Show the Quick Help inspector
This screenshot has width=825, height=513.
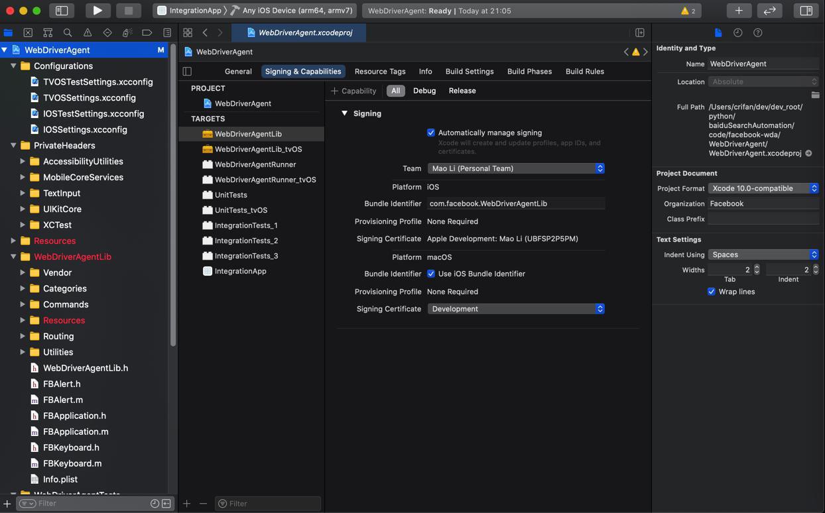(x=758, y=32)
